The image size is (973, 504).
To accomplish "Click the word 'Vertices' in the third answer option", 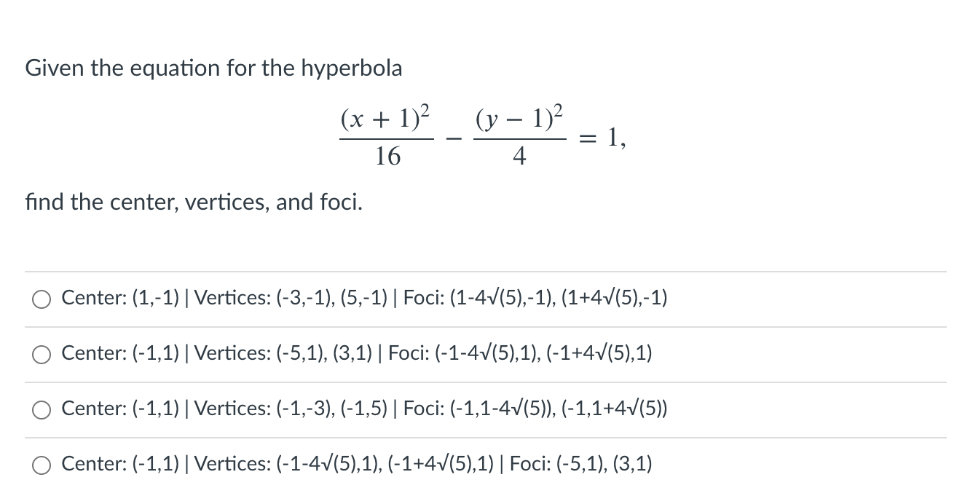I will pos(229,409).
